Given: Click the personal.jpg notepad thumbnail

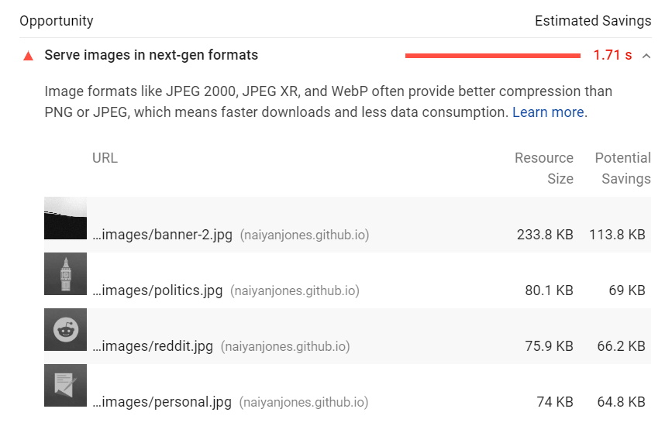Looking at the screenshot, I should [66, 385].
